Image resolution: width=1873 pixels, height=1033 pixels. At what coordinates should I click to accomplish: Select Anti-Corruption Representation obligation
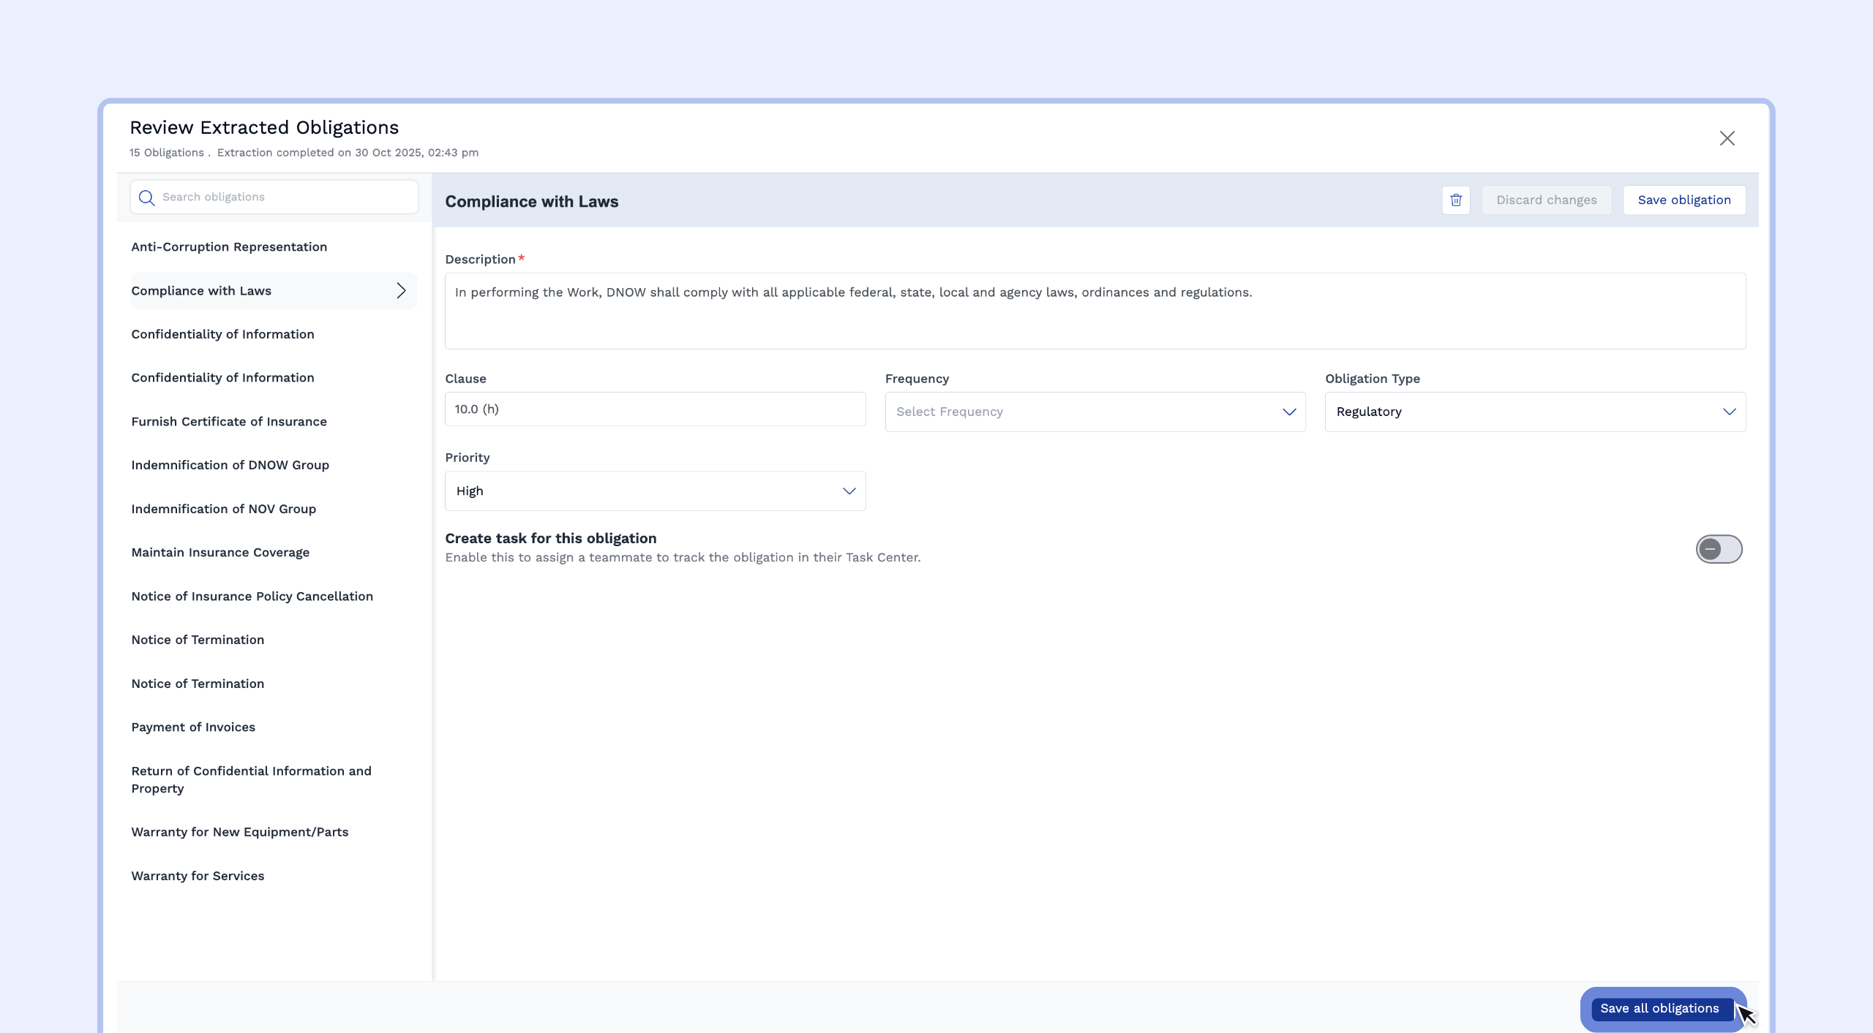click(229, 247)
